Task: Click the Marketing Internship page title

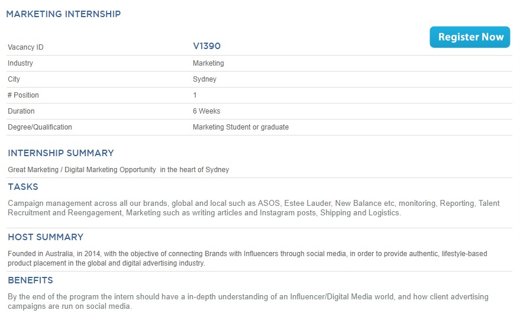Action: coord(63,14)
